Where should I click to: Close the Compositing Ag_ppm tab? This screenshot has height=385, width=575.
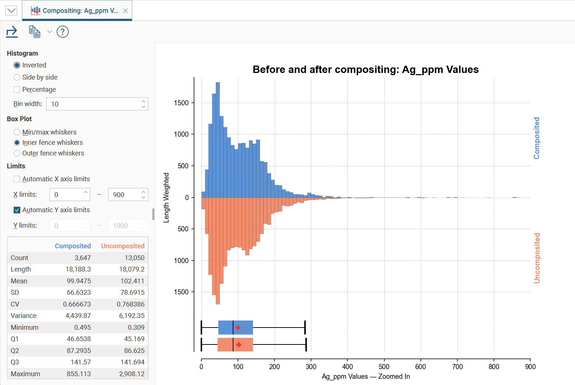click(125, 11)
